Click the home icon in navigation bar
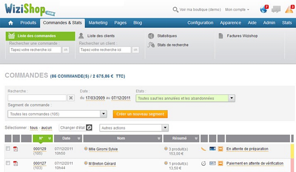 (11, 23)
